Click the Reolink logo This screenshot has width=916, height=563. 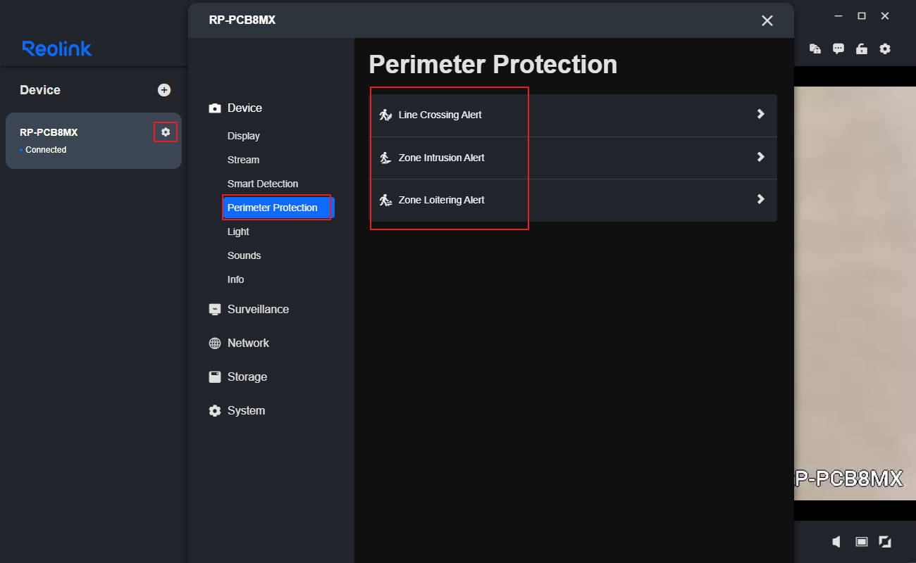[56, 49]
